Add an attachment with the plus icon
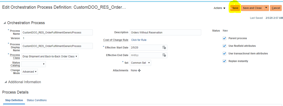This screenshot has width=283, height=106. (x=139, y=71)
